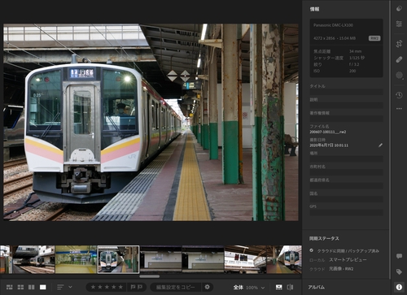Set rating to five stars
The height and width of the screenshot is (295, 407).
[120, 287]
